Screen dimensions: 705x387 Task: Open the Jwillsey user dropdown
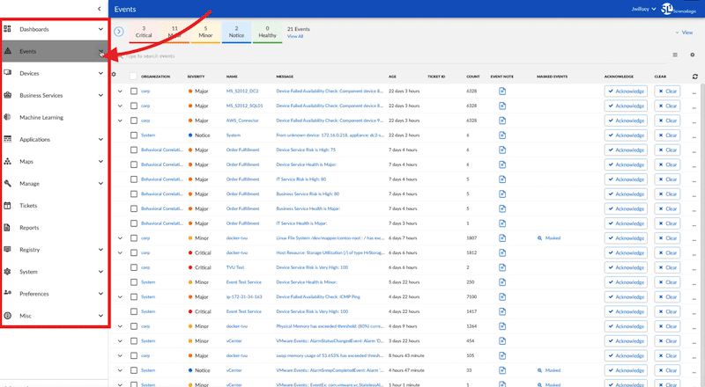point(643,9)
